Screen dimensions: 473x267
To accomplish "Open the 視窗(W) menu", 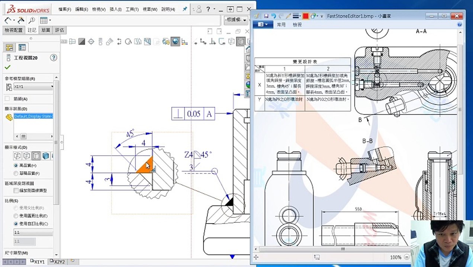I will coord(150,9).
